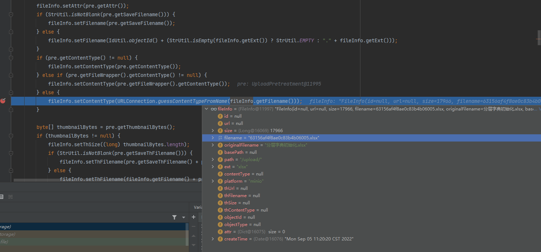Click the Trace Current Stream Chain icon
The height and width of the screenshot is (252, 541).
tap(10, 197)
